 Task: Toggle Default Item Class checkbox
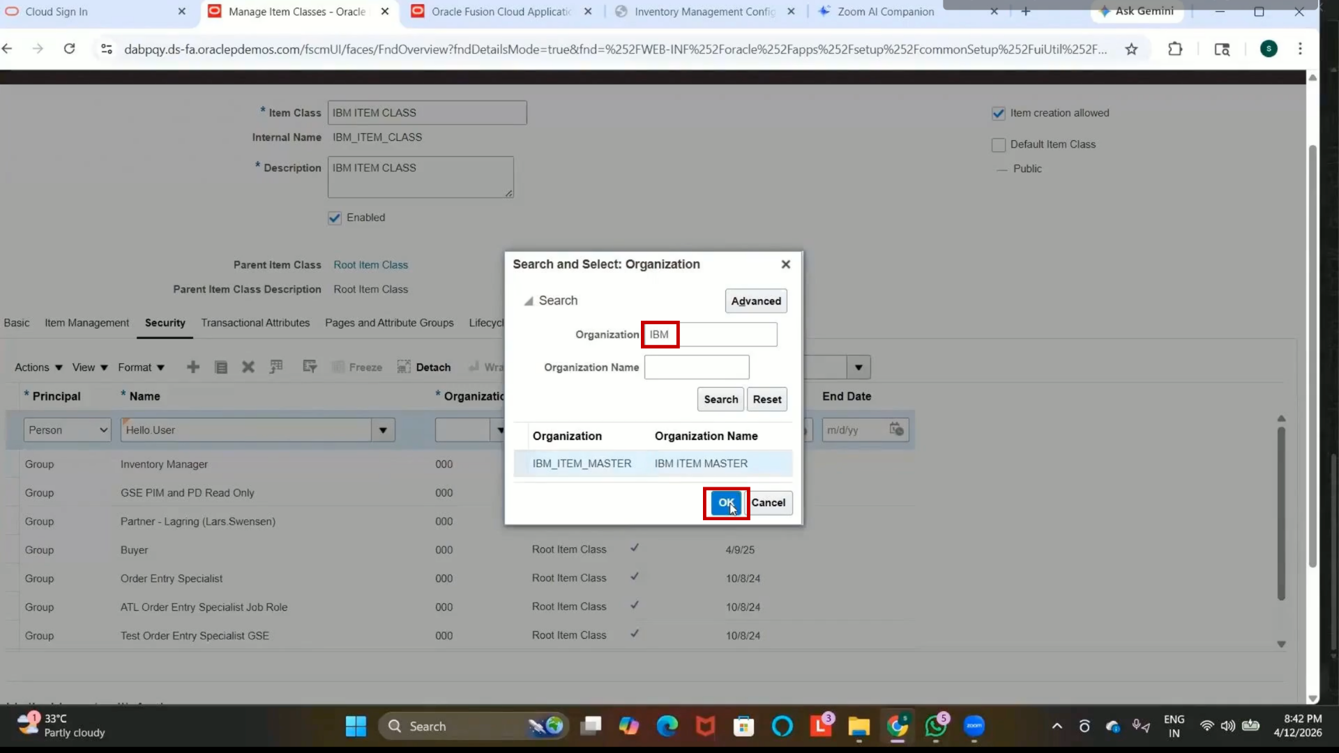point(999,145)
